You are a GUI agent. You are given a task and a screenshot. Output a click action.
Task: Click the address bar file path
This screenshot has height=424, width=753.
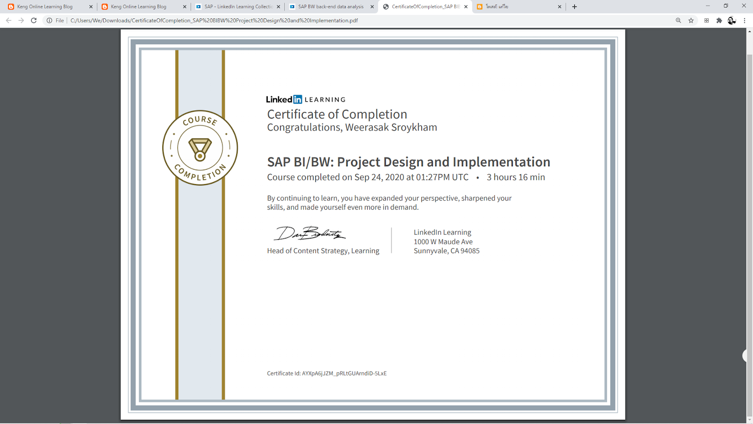pyautogui.click(x=214, y=20)
